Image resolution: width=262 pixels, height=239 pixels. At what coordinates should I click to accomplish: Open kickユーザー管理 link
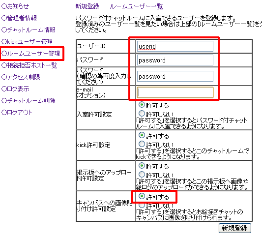point(27,42)
